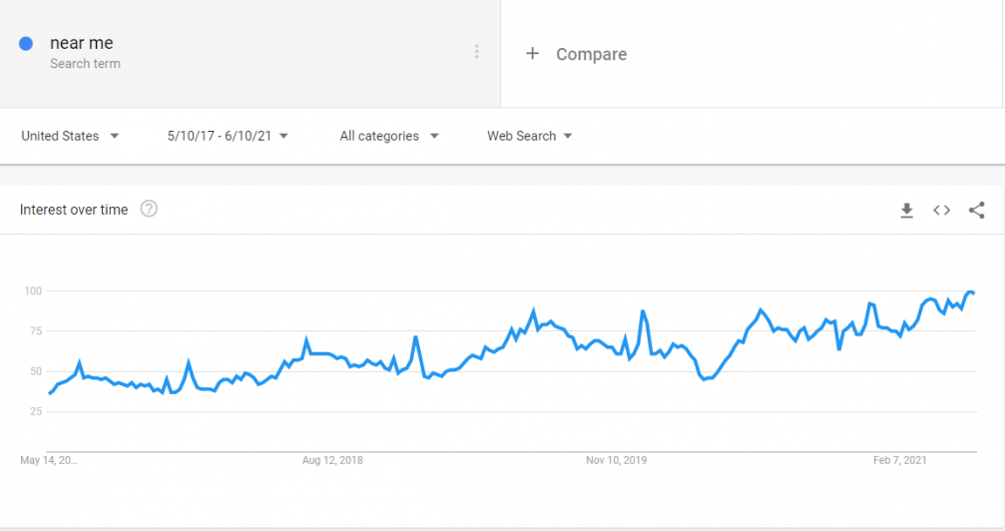
Task: Open the 5/10/17 - 6/10/21 date range dropdown
Action: click(228, 136)
